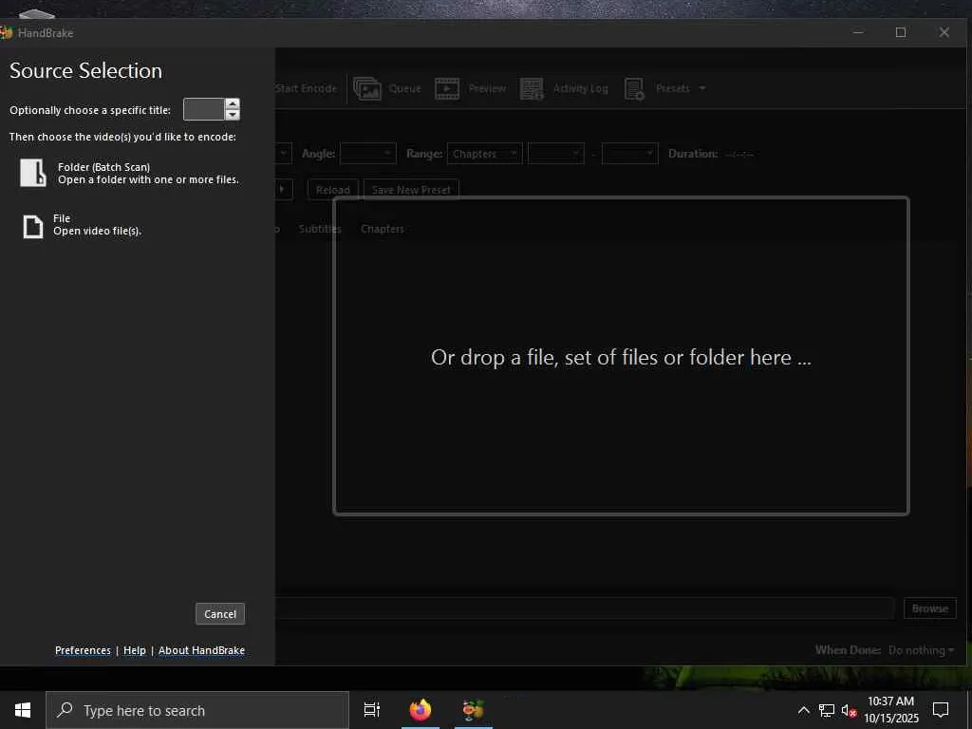Image resolution: width=972 pixels, height=729 pixels.
Task: Open Folder (Batch Scan) source option
Action: pyautogui.click(x=129, y=173)
